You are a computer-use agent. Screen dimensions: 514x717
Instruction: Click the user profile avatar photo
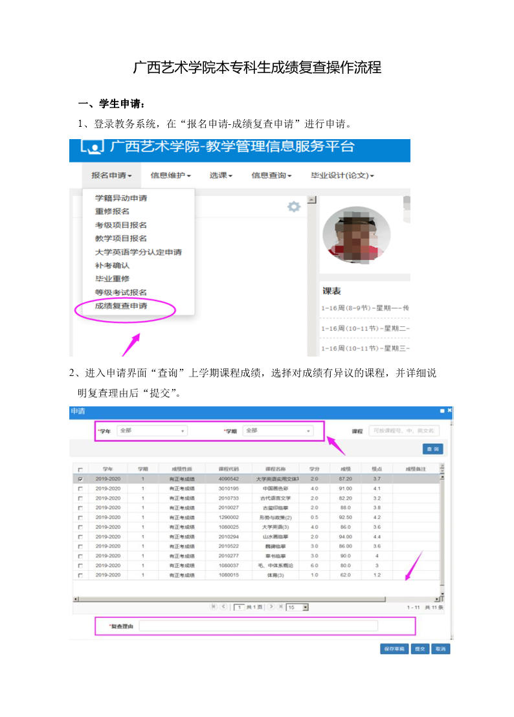point(356,235)
